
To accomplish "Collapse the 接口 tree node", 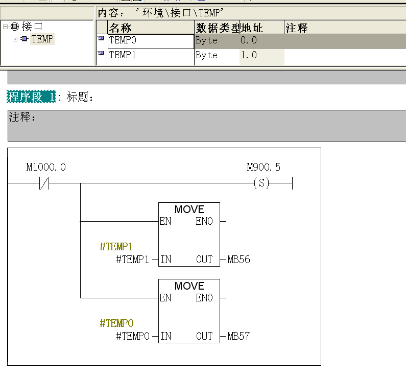I will 5,27.
